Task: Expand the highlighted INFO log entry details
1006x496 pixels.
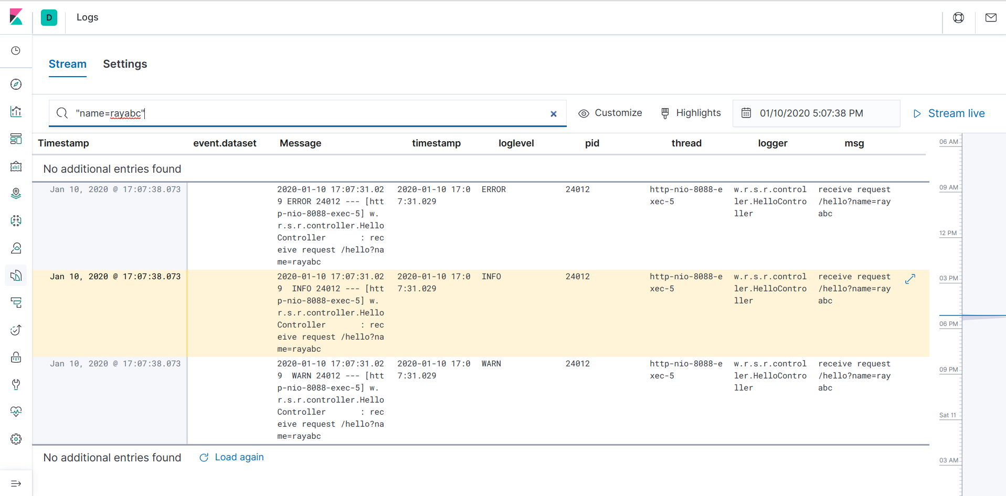Action: 910,279
